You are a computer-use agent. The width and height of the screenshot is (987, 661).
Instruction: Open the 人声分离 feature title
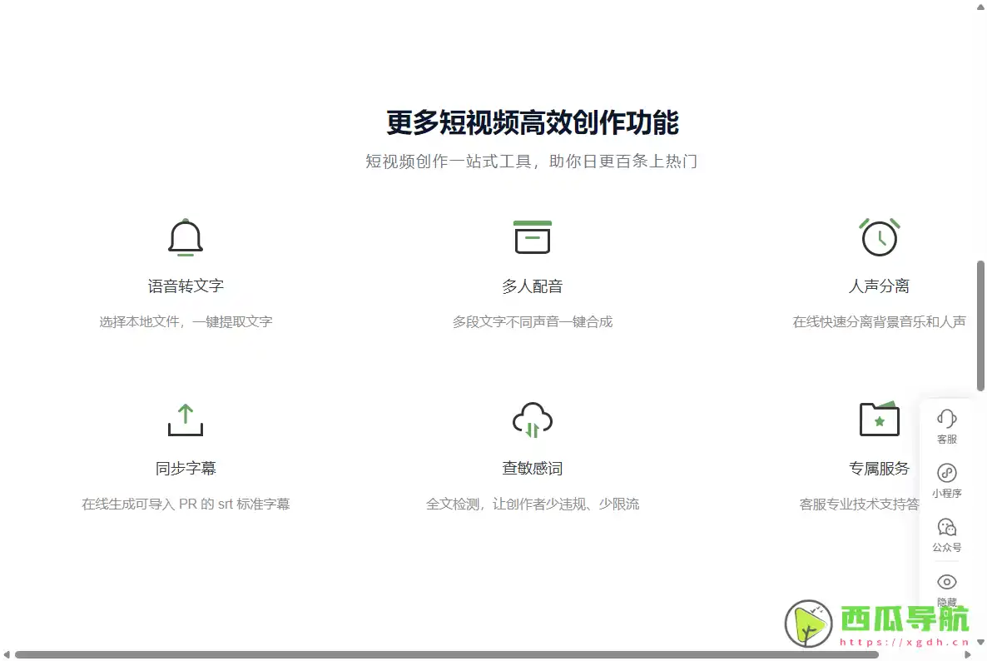tap(880, 286)
